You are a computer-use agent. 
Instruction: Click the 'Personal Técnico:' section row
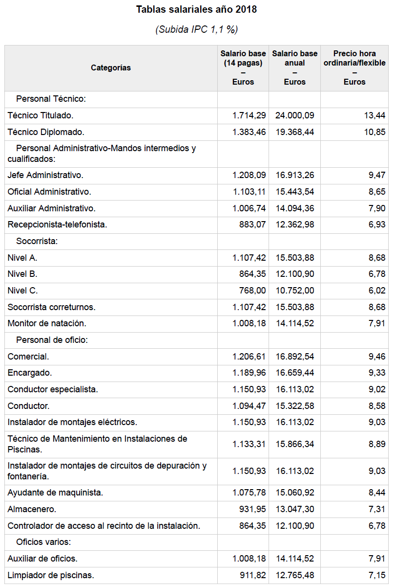(x=51, y=99)
